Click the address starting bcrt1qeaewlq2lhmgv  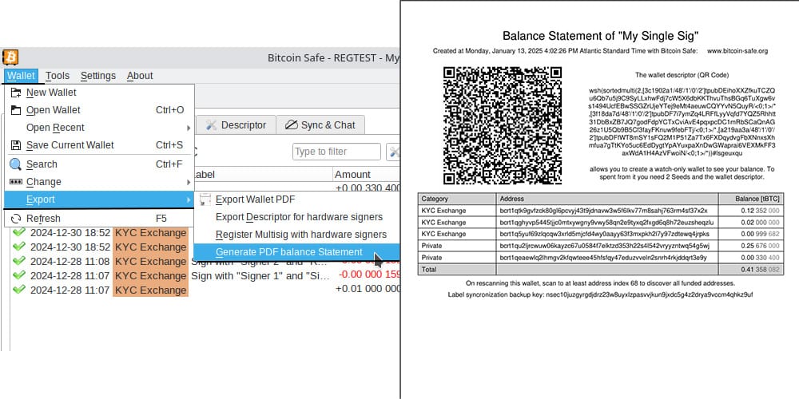(x=603, y=258)
